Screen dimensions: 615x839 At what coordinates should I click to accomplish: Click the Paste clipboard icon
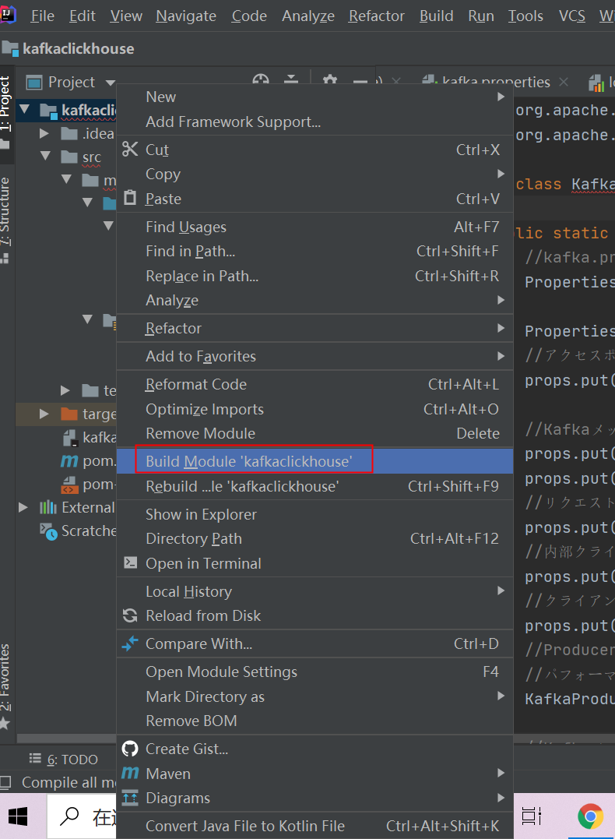click(130, 198)
